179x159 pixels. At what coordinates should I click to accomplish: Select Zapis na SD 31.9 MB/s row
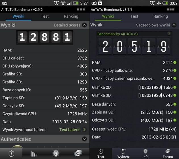coord(45,98)
